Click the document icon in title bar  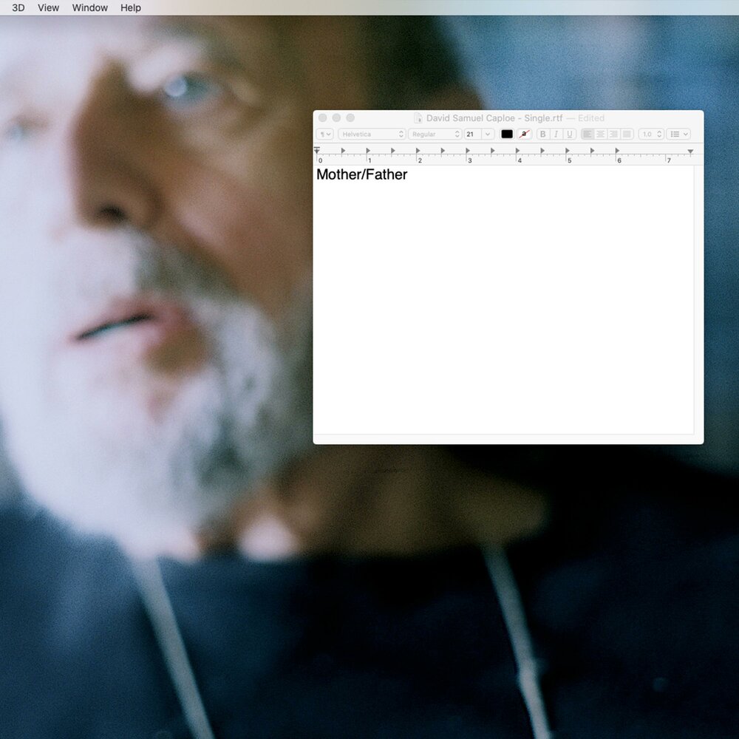pyautogui.click(x=418, y=118)
